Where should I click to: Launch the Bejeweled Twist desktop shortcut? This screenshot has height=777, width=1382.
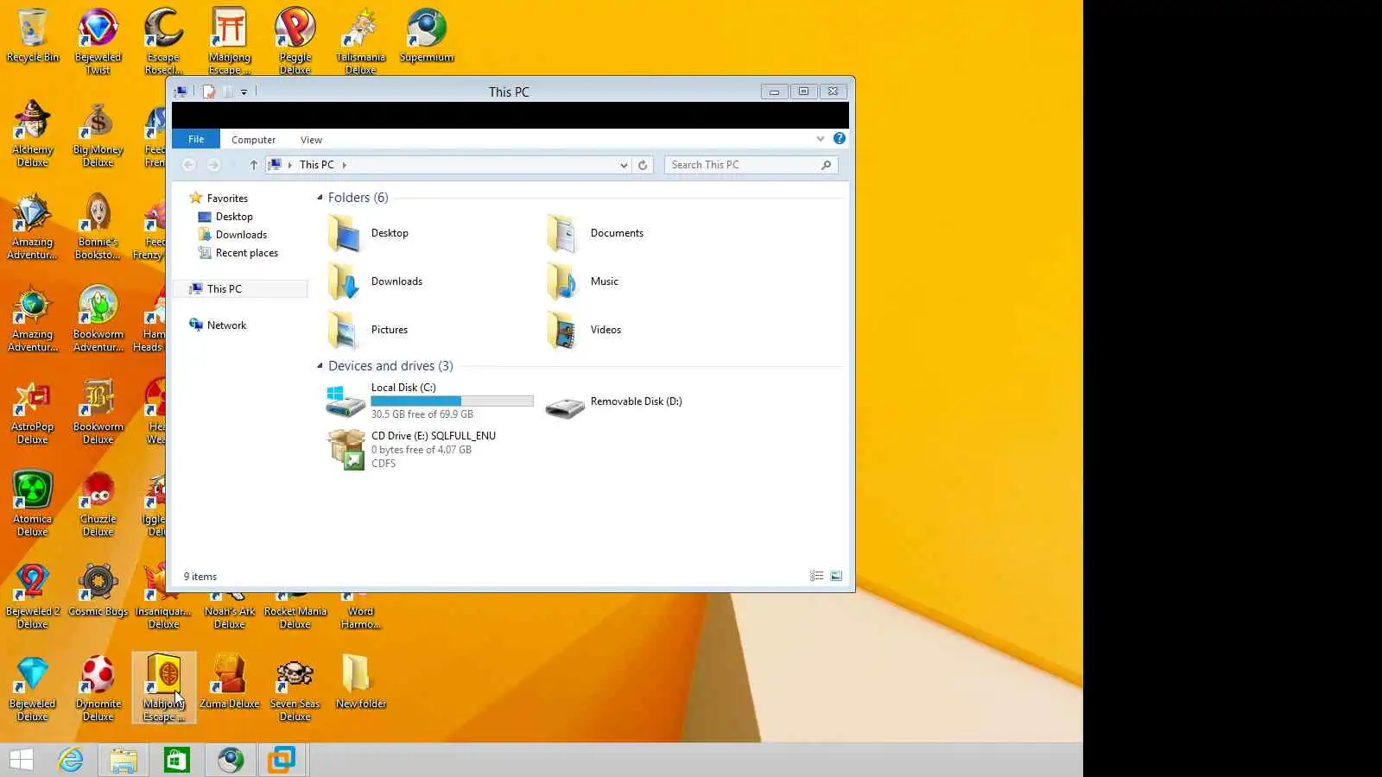click(x=98, y=41)
